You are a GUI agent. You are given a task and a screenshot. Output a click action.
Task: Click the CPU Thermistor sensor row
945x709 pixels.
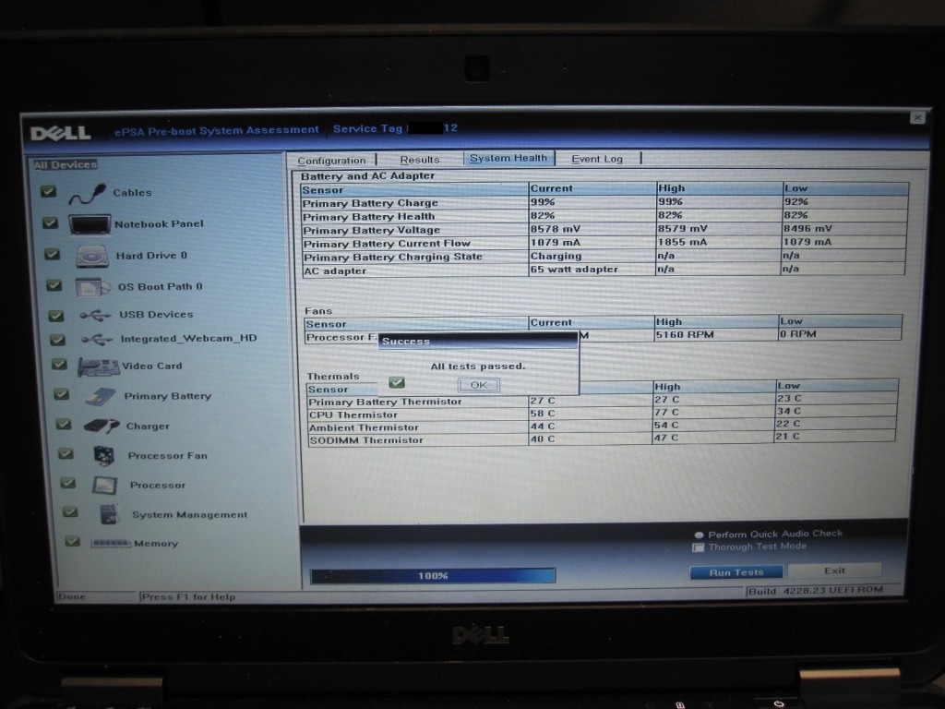602,414
